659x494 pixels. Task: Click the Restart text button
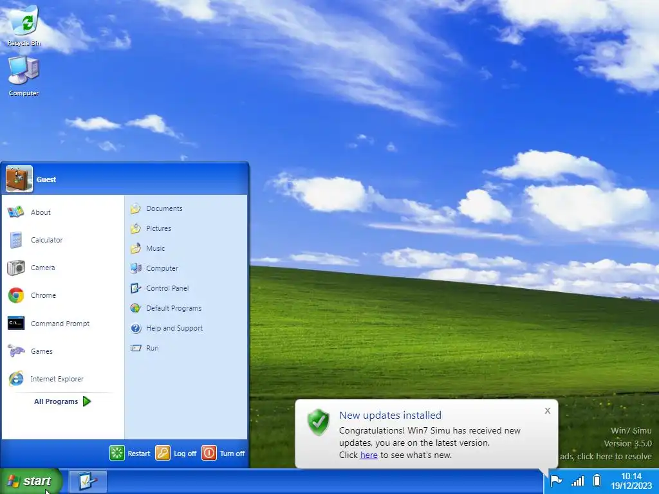pos(139,453)
